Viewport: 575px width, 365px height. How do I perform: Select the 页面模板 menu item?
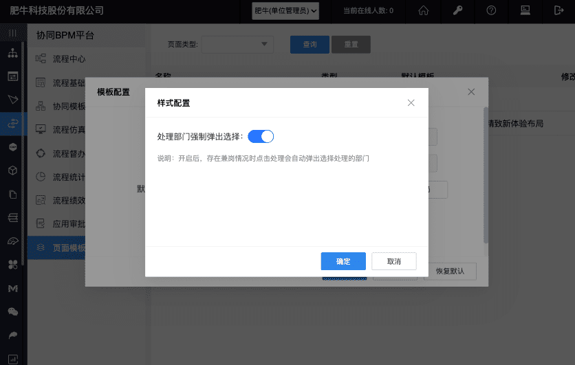pos(57,248)
